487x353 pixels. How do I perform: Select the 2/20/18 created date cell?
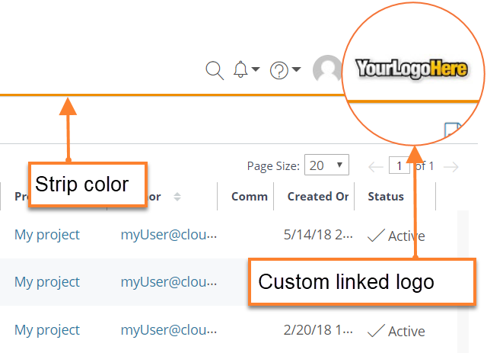(x=318, y=330)
